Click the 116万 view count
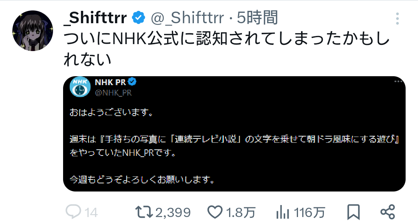Screen dimensions: 418x224 point(309,212)
